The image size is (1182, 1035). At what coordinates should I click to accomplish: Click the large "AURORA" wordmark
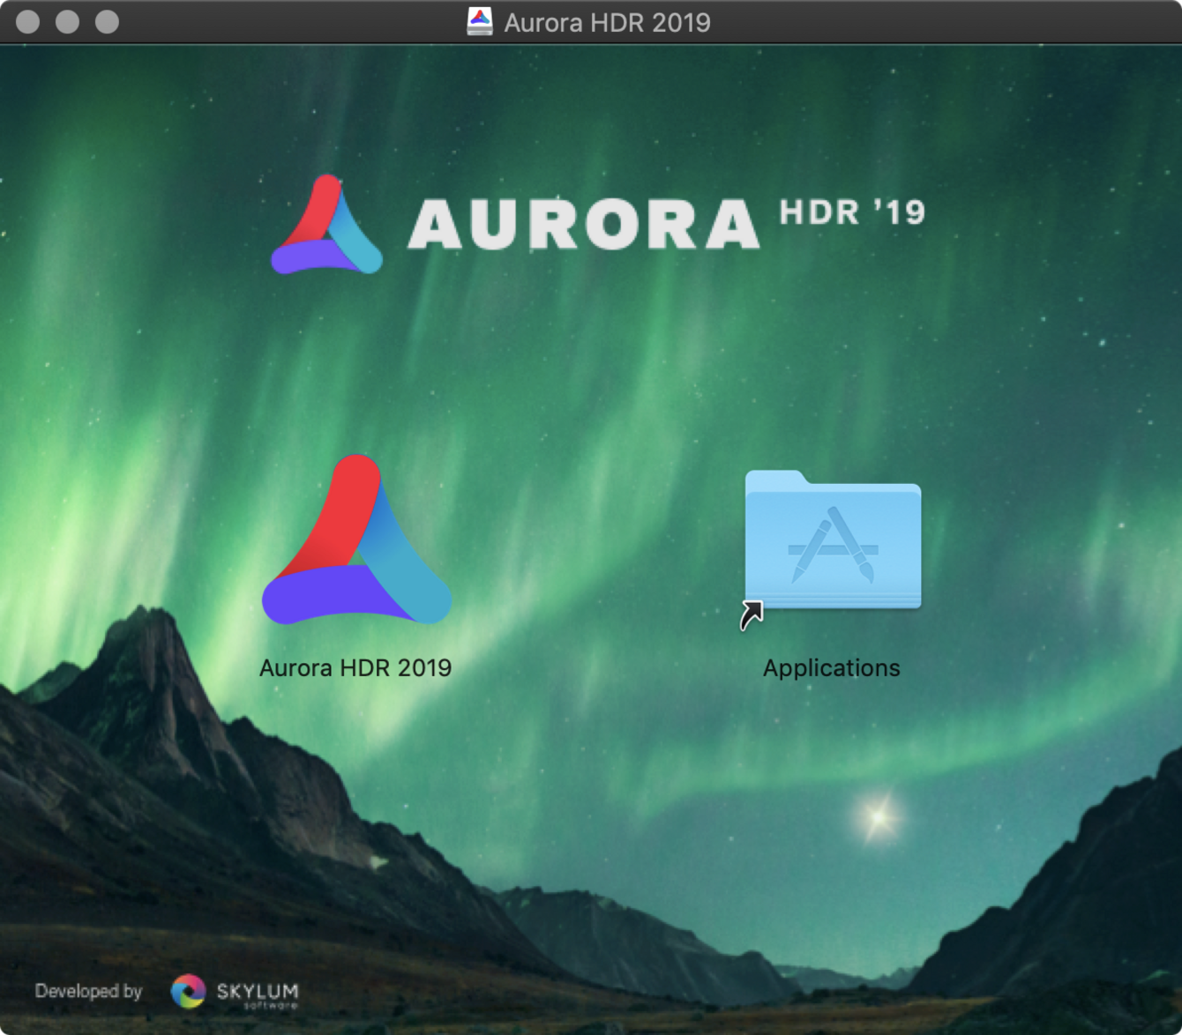click(583, 224)
